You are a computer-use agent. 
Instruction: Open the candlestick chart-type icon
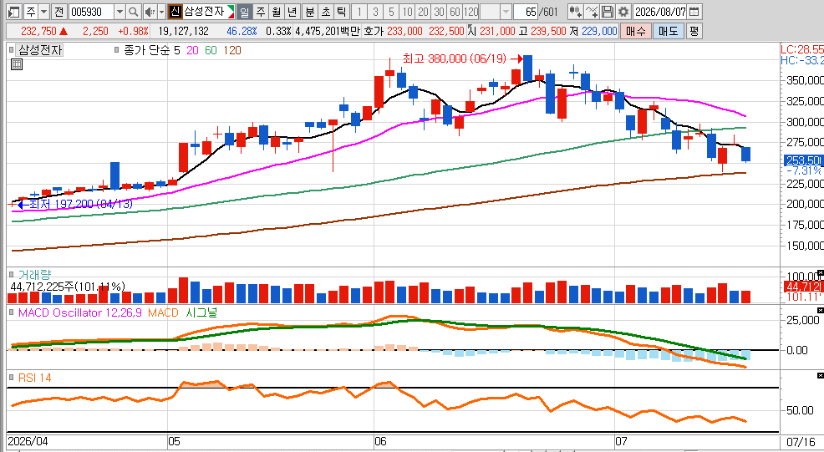[575, 12]
